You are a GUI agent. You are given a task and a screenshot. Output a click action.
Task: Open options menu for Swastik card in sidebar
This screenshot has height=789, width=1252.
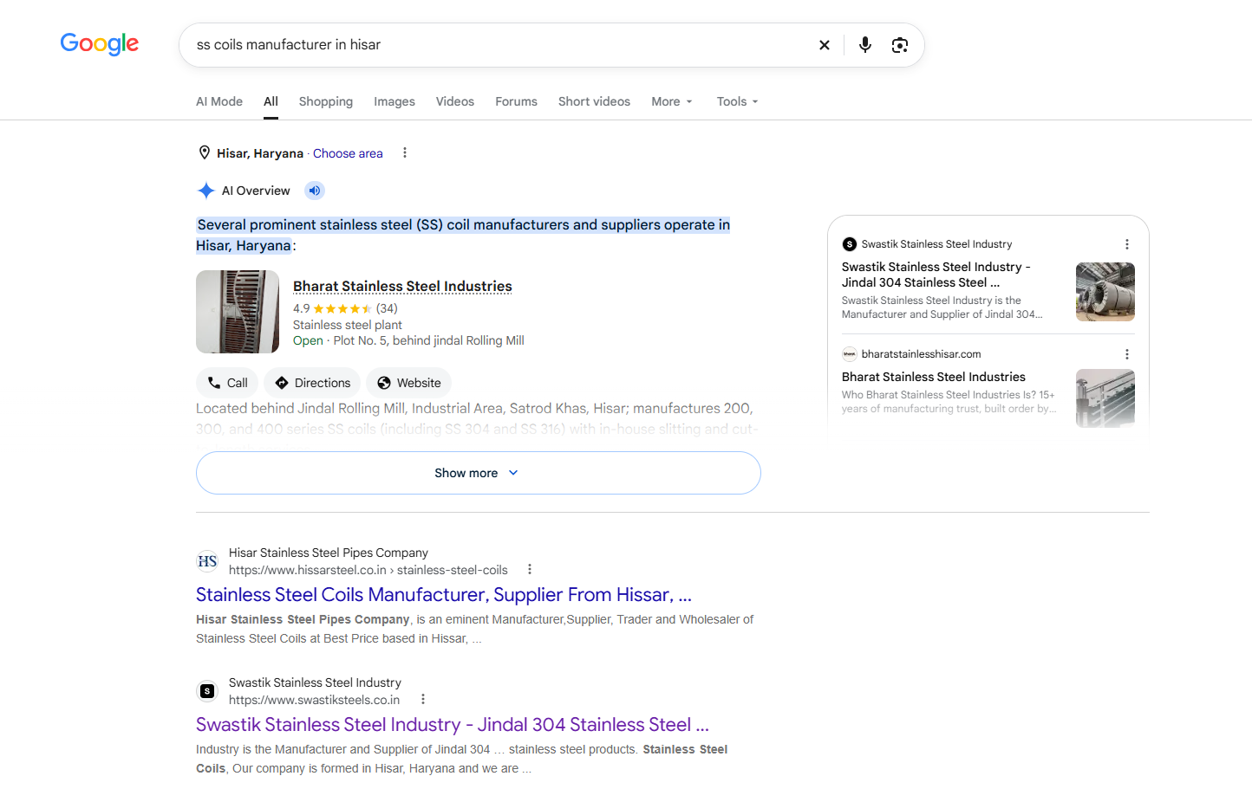pos(1127,244)
